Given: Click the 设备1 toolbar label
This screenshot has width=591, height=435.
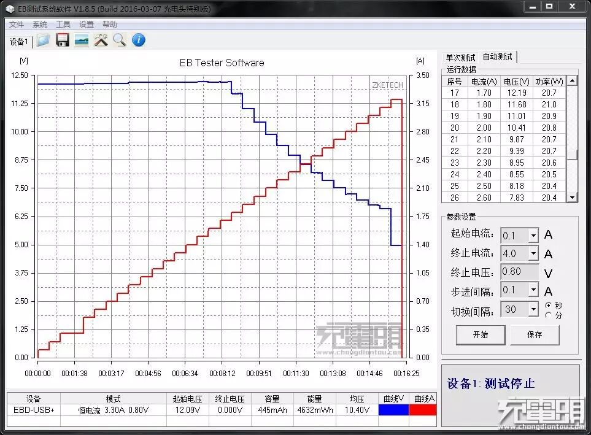Looking at the screenshot, I should coord(18,42).
